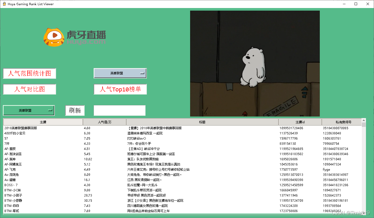Close the Huya Rank List Viewer window
Viewport: 374px width, 218px height.
368,4
